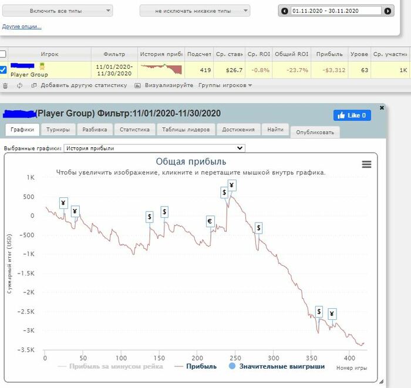Click the $26.7 average stake value
This screenshot has width=411, height=388.
pos(234,70)
